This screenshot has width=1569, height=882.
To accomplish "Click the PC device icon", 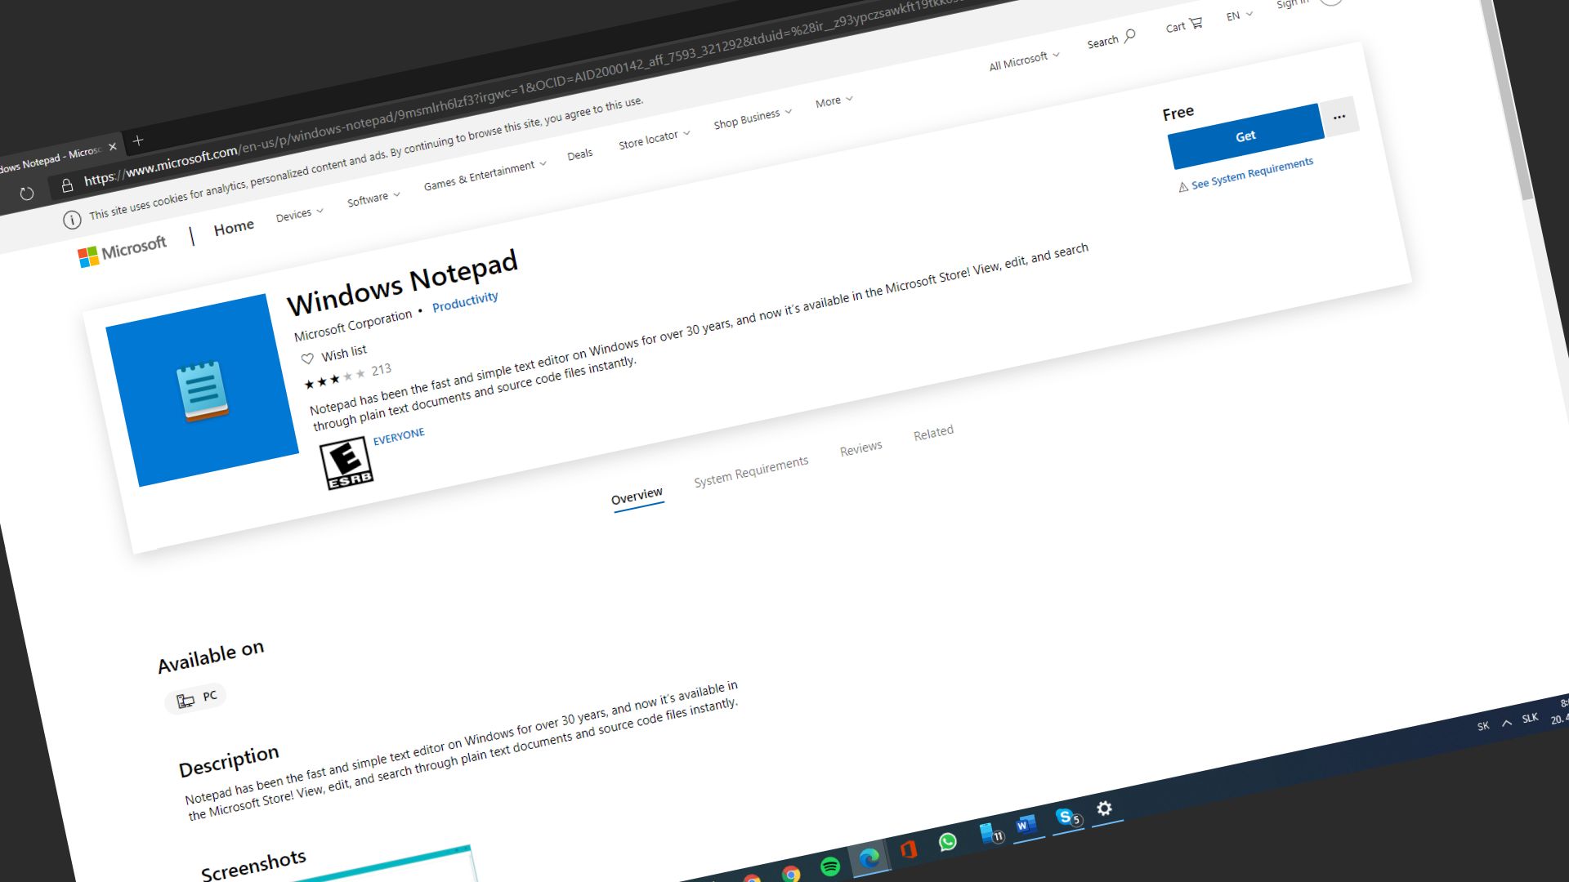I will pyautogui.click(x=186, y=700).
